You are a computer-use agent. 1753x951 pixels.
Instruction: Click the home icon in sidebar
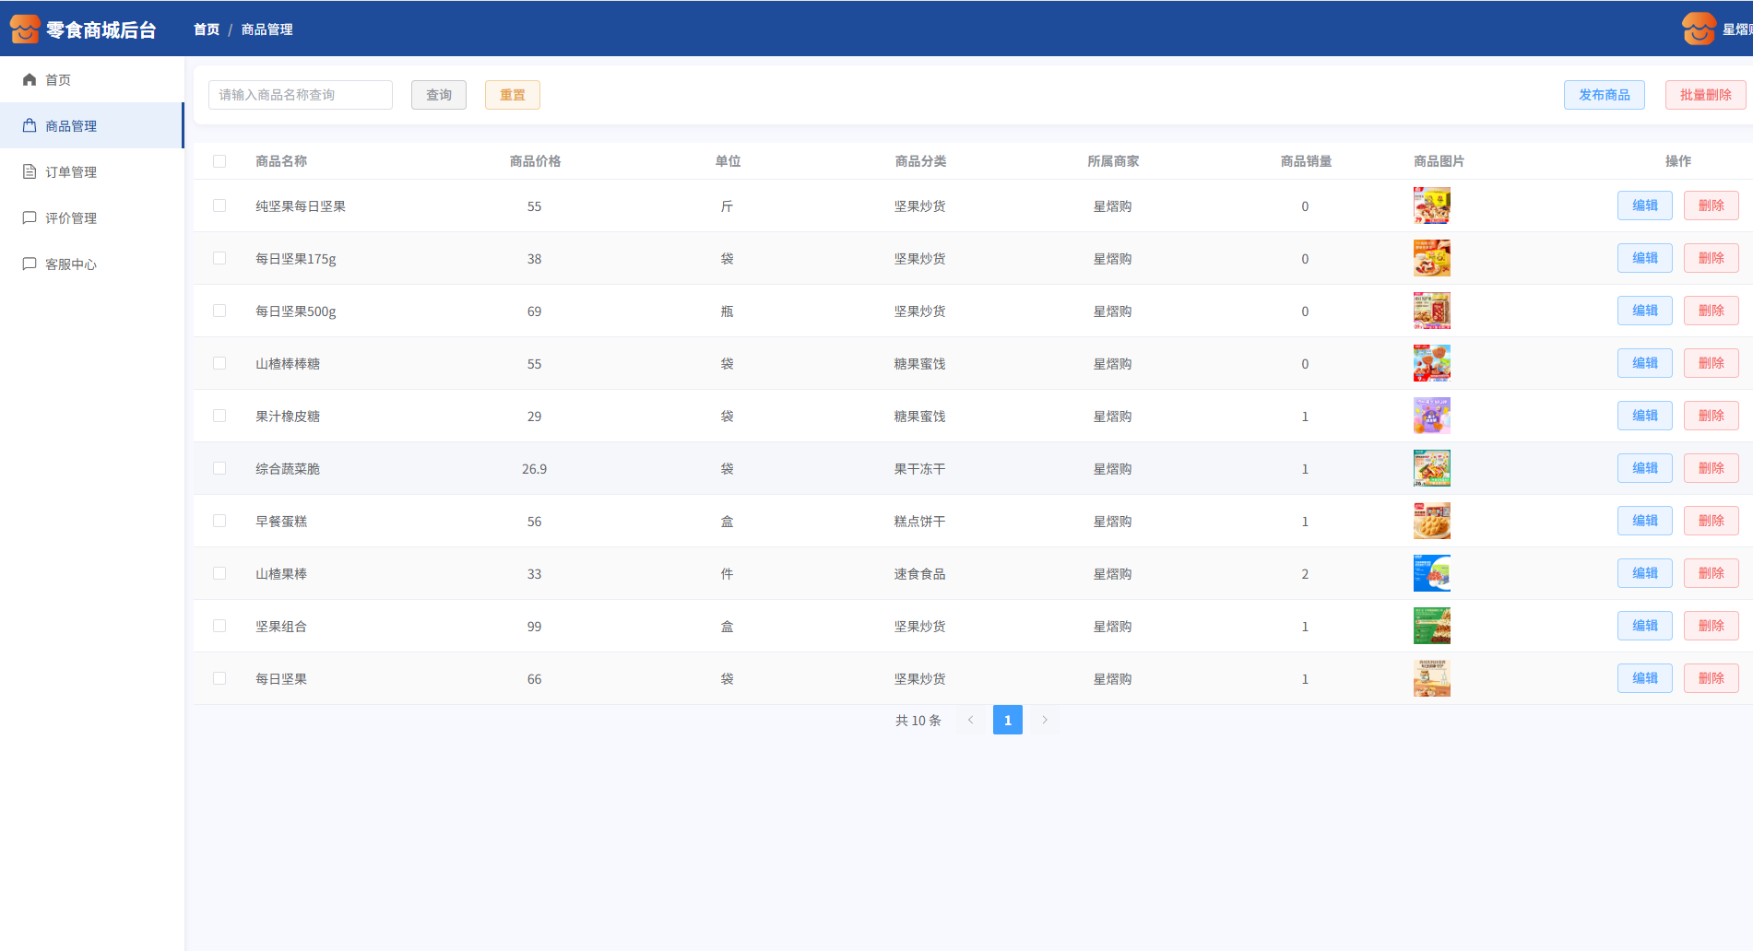pos(30,80)
